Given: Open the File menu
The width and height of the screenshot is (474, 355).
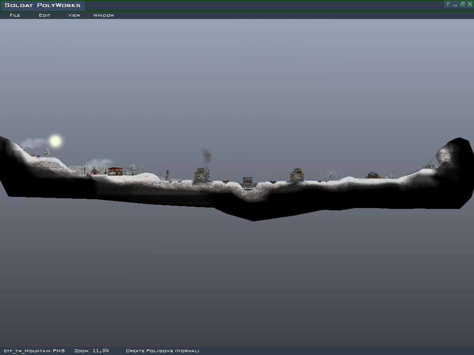Looking at the screenshot, I should point(15,15).
